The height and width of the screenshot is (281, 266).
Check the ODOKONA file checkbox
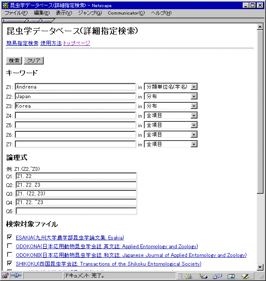click(10, 246)
